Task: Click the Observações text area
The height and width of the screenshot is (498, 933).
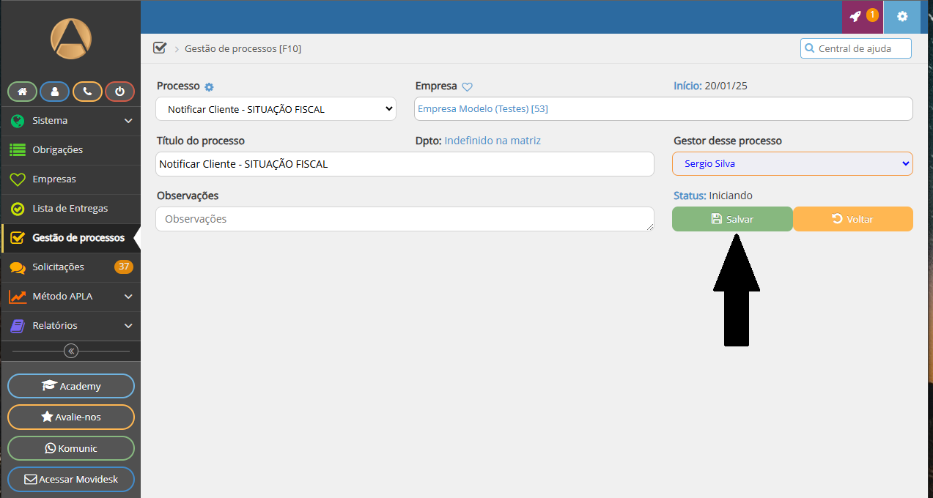Action: tap(404, 219)
